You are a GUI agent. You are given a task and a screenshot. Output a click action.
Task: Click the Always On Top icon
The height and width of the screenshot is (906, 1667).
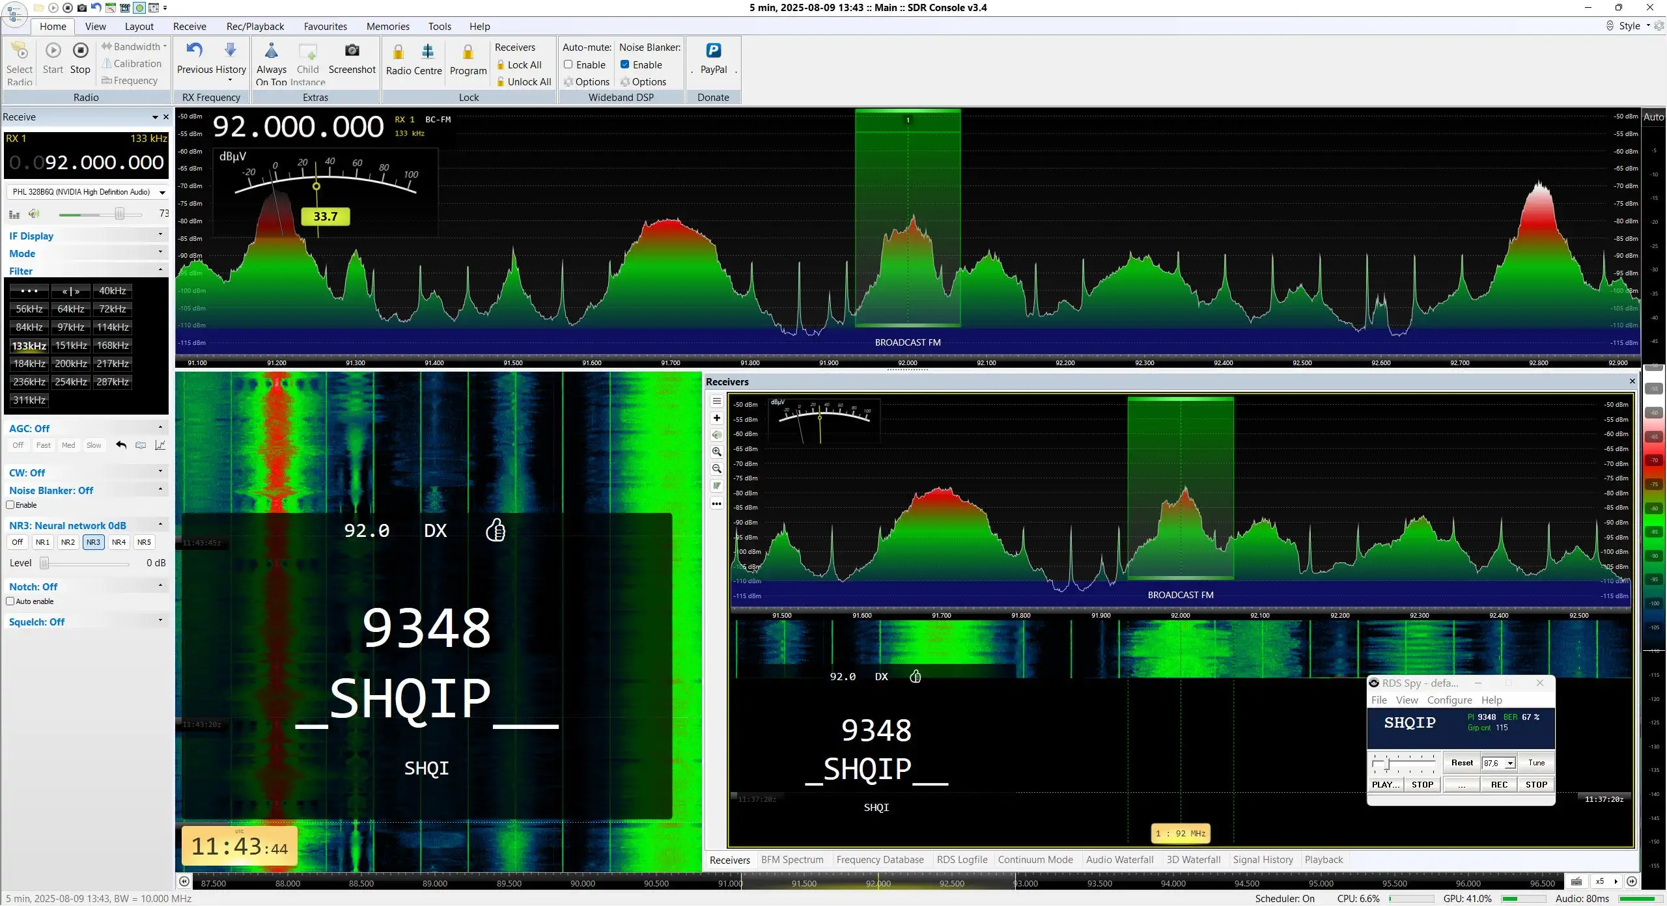pos(272,51)
